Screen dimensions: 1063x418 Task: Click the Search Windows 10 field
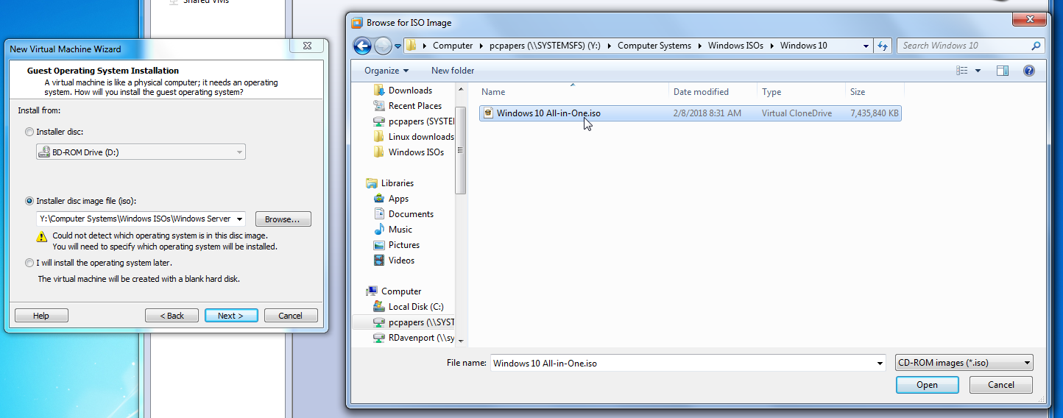pos(964,46)
